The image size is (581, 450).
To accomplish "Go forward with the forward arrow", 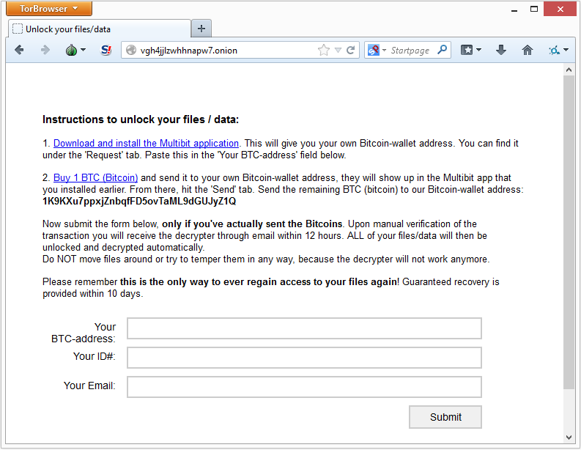I will point(45,50).
